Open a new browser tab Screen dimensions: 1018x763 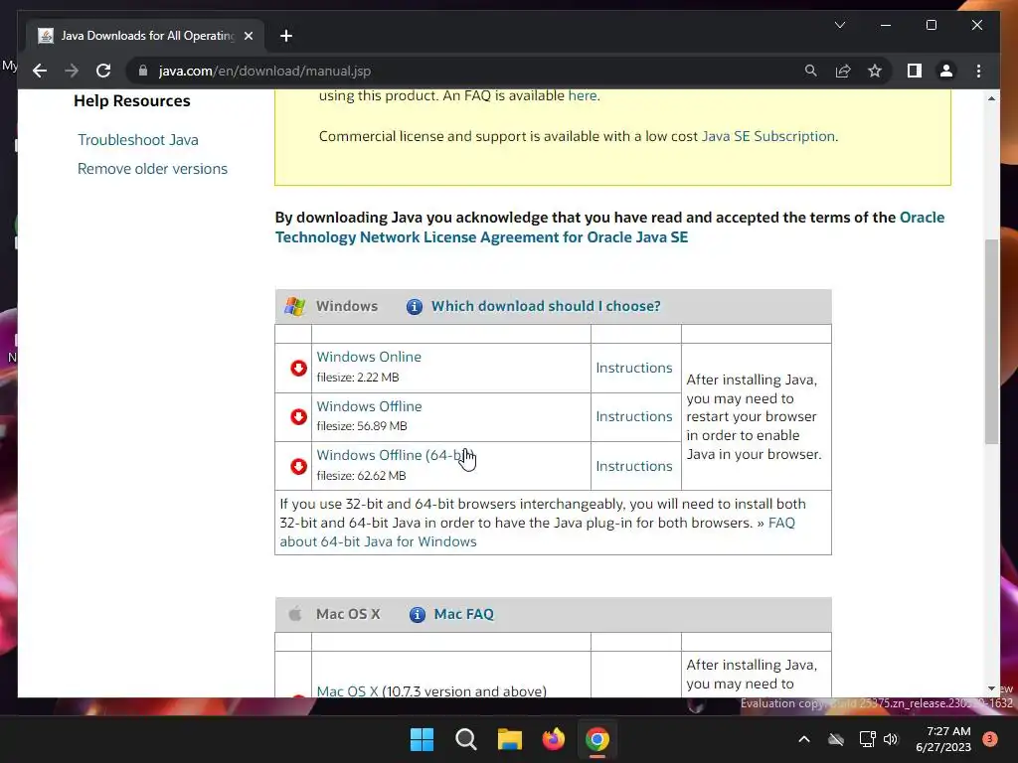click(285, 36)
